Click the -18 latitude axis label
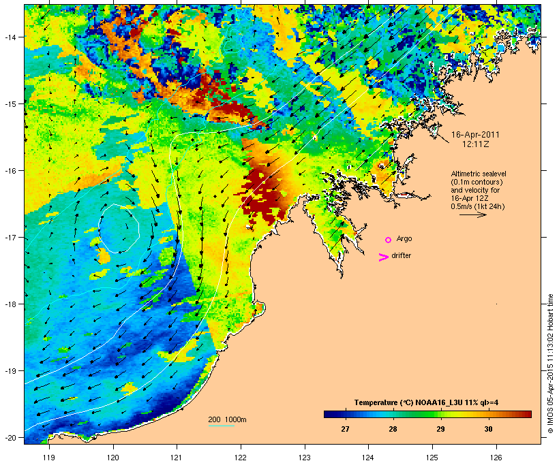 click(10, 304)
